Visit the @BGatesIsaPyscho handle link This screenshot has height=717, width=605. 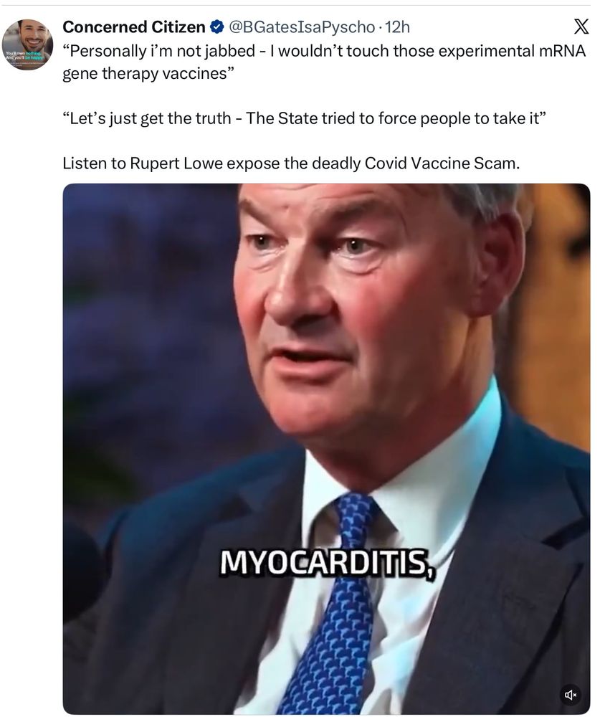click(x=301, y=27)
